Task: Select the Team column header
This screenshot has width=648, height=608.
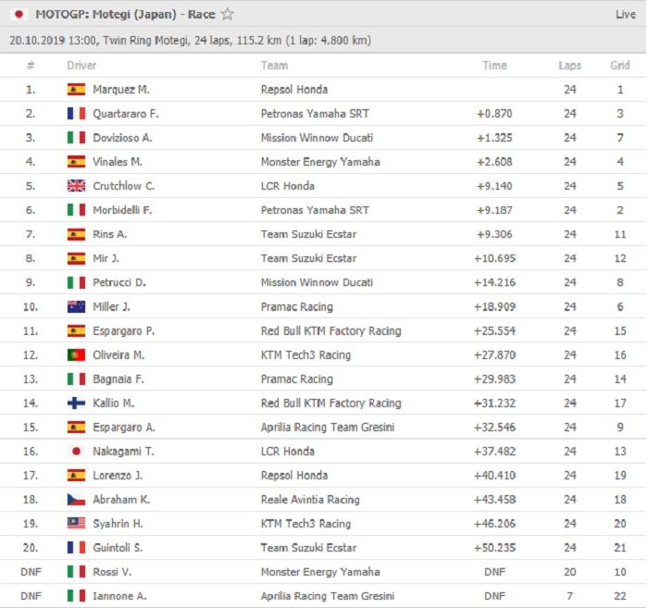Action: [274, 66]
